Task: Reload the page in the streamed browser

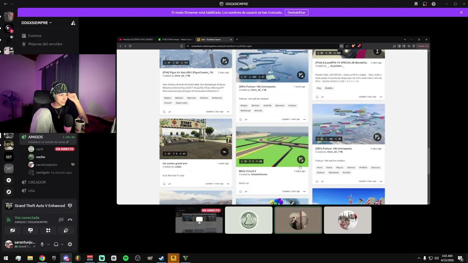Action: pos(130,46)
